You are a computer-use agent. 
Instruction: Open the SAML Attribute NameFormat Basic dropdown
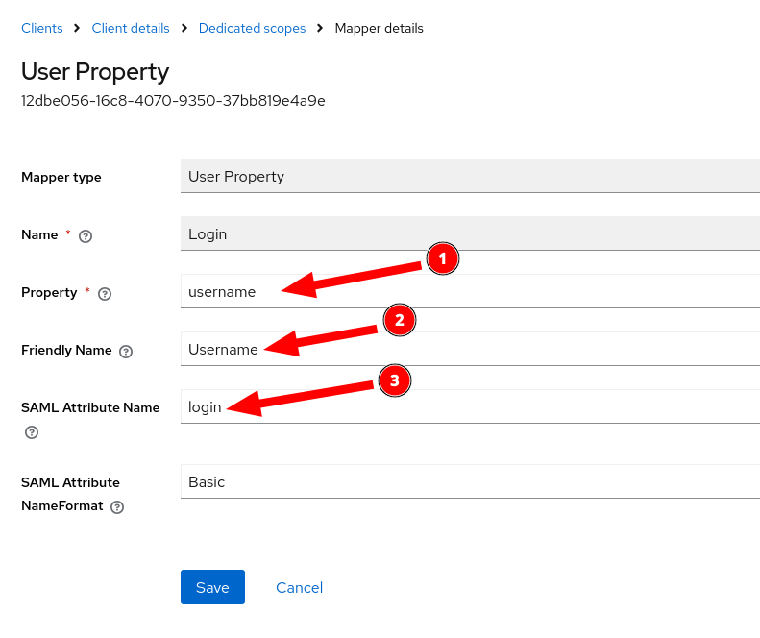pyautogui.click(x=470, y=481)
